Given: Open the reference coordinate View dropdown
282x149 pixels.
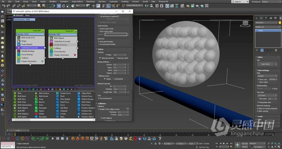Looking at the screenshot, I should (x=80, y=5).
